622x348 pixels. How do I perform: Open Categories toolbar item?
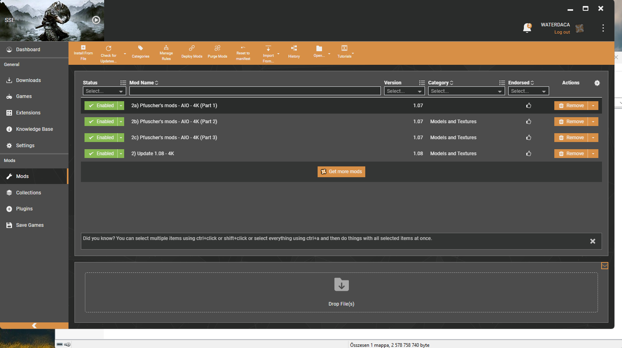tap(141, 52)
